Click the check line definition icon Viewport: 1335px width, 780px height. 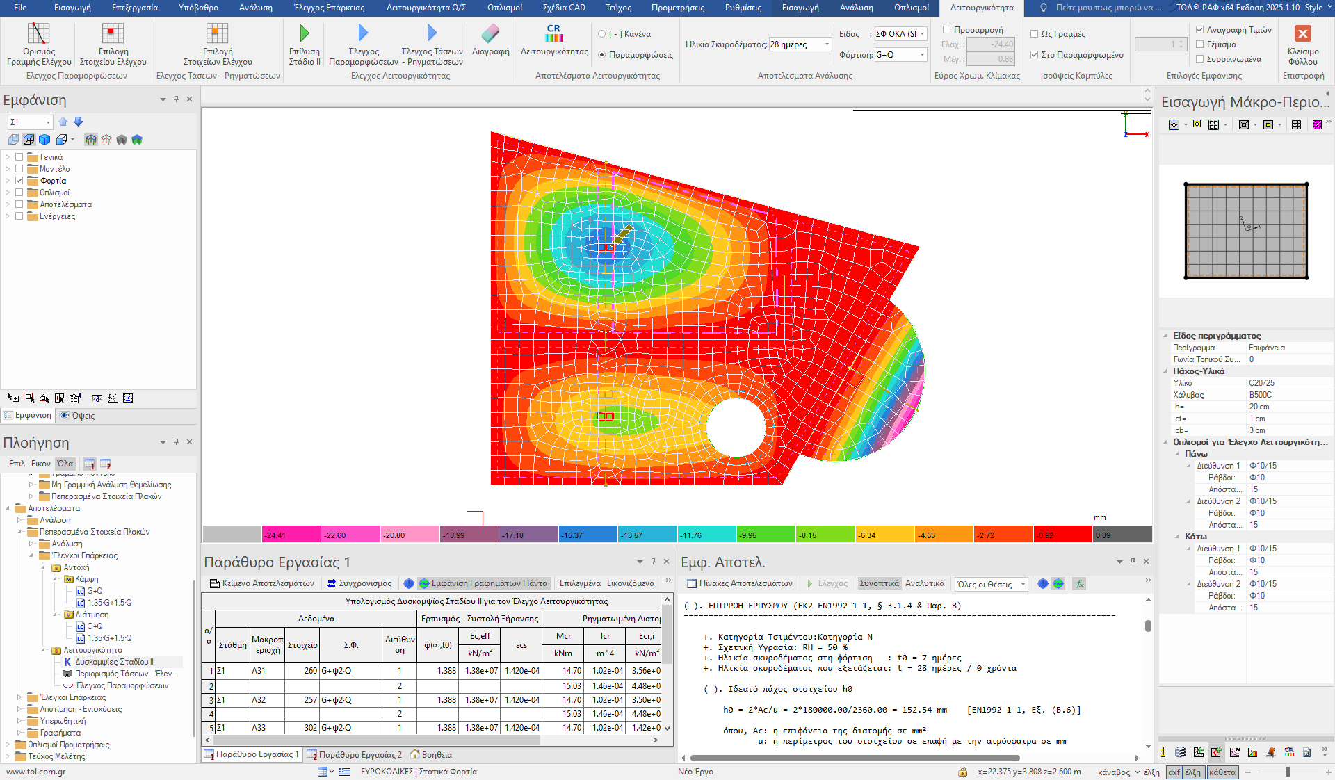(x=38, y=33)
